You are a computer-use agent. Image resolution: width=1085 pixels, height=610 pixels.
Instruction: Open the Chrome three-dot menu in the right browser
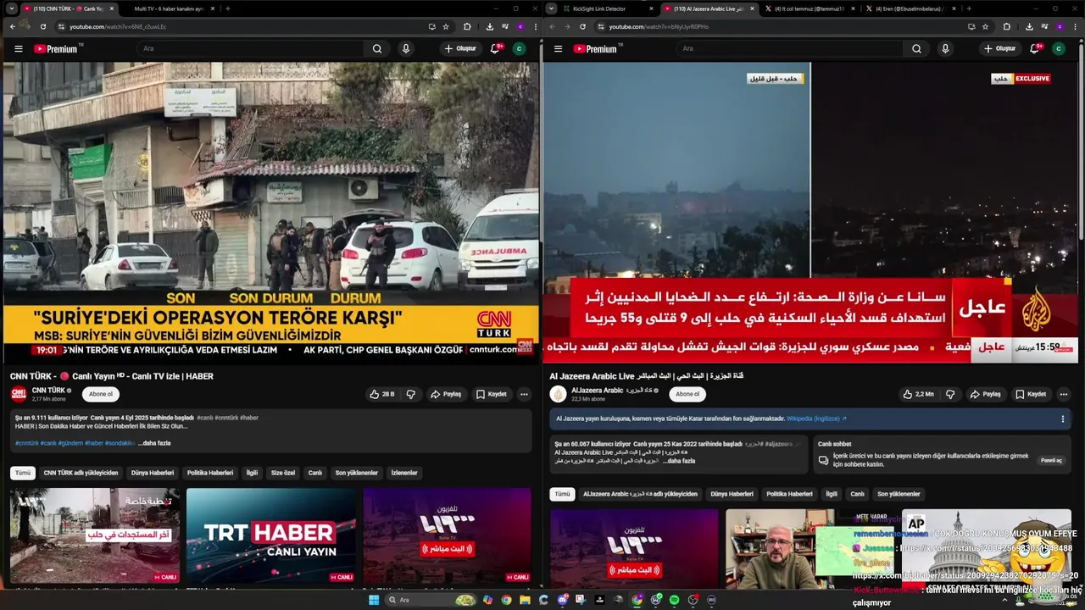click(1074, 26)
